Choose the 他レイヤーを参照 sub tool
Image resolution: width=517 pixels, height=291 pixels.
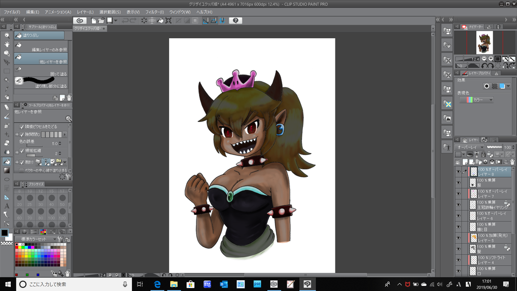(41, 59)
